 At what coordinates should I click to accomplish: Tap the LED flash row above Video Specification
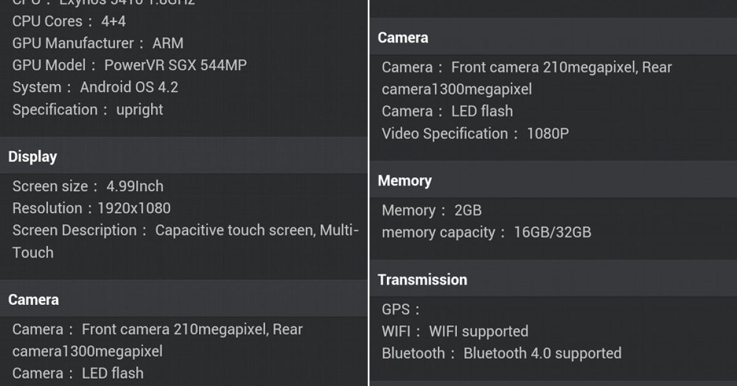(447, 112)
